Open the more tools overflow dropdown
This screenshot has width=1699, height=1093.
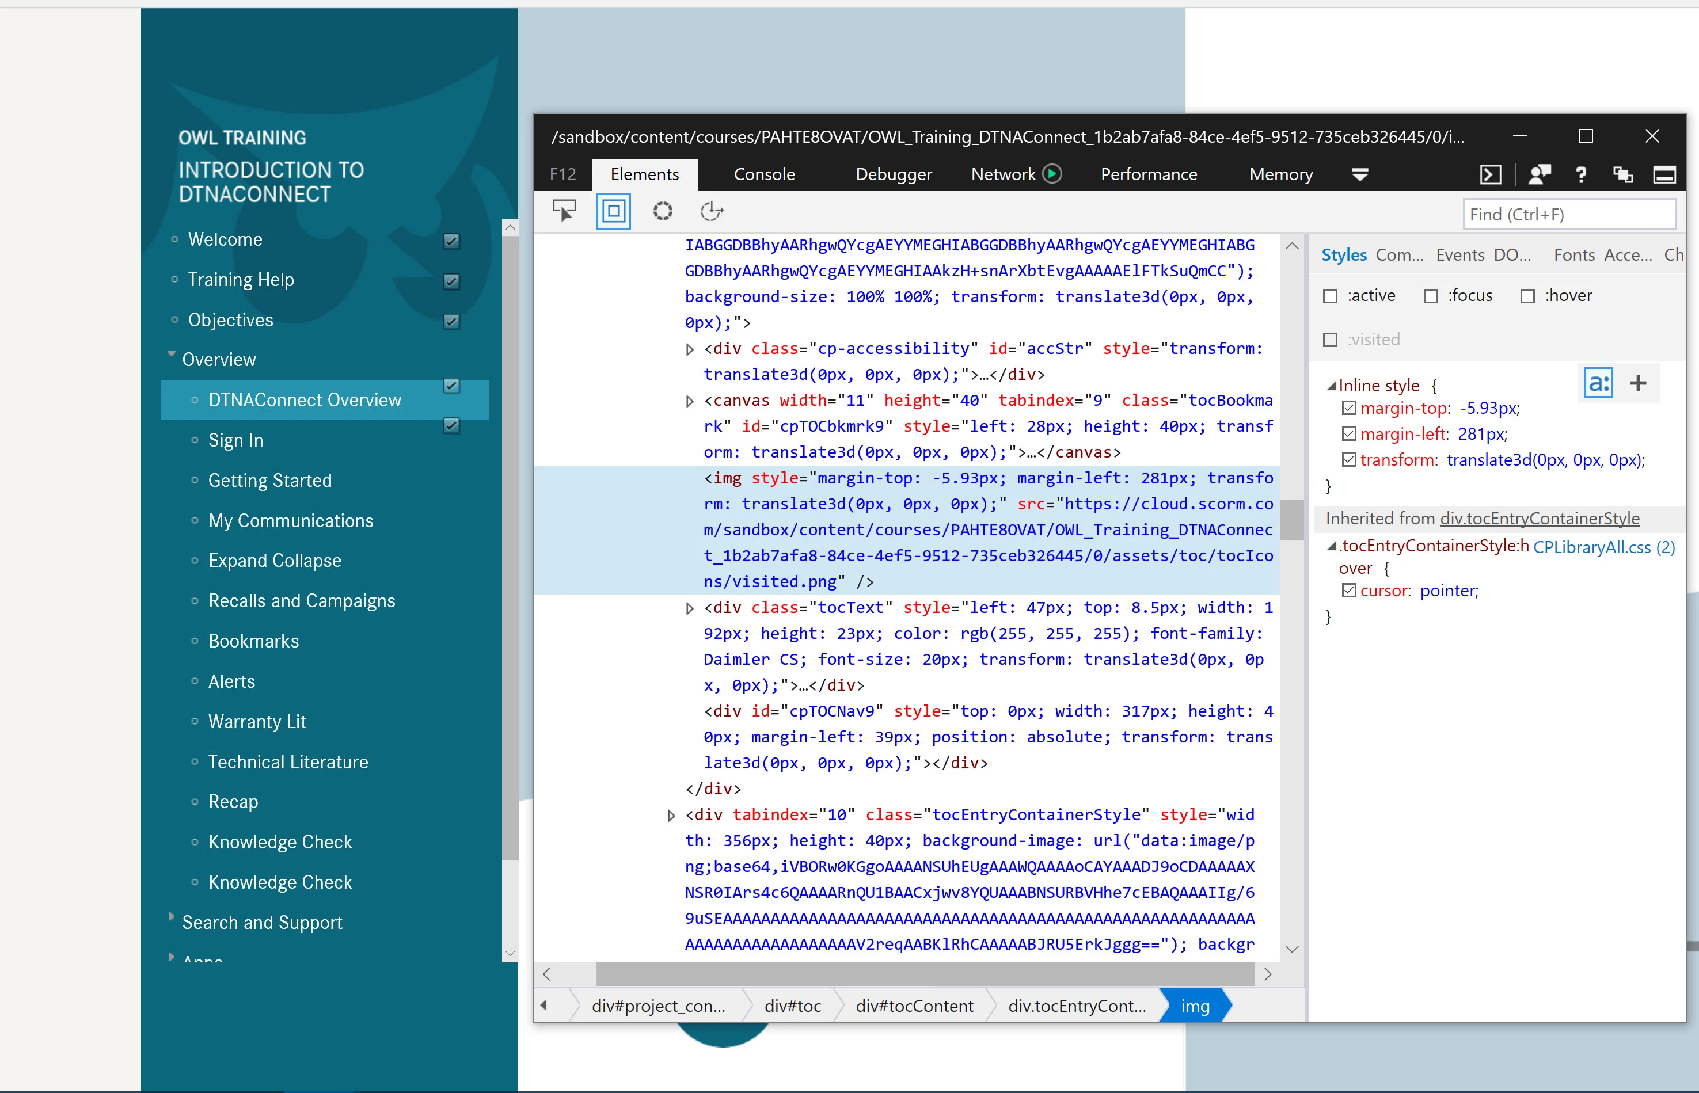coord(1360,174)
